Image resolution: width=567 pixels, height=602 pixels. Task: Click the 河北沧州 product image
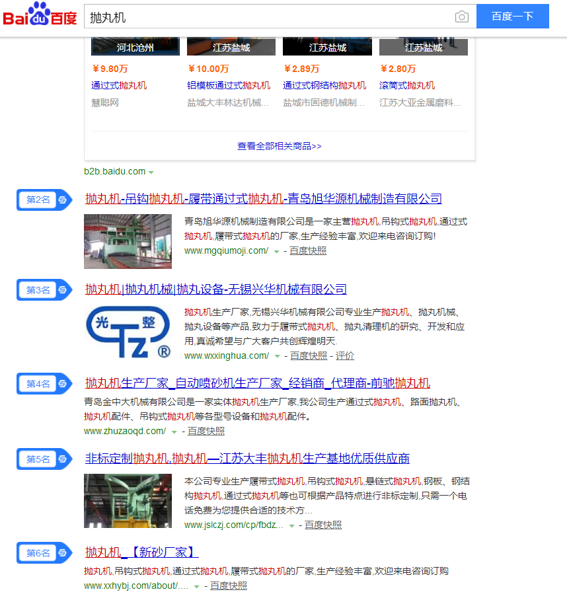click(x=135, y=46)
